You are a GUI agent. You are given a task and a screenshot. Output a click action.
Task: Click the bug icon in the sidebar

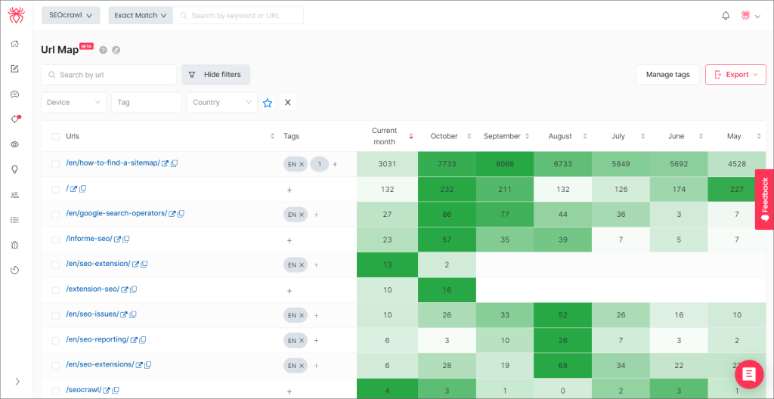tap(14, 245)
